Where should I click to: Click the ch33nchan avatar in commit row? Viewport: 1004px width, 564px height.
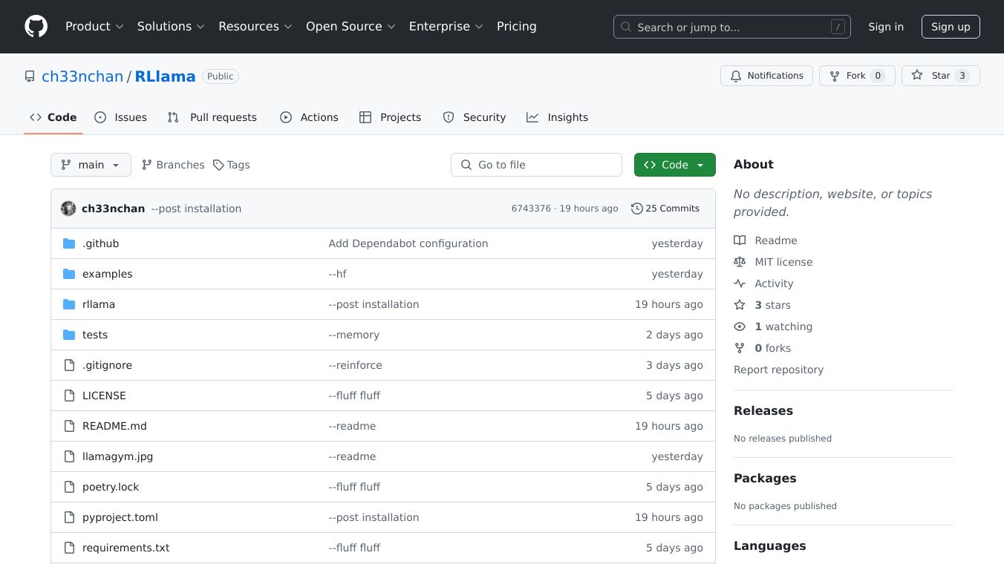[68, 209]
